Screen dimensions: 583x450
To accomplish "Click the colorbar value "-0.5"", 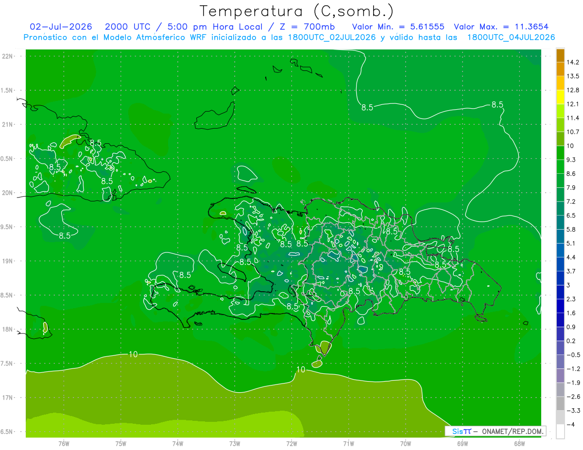I will point(573,355).
